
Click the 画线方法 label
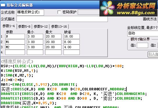click(x=150, y=19)
